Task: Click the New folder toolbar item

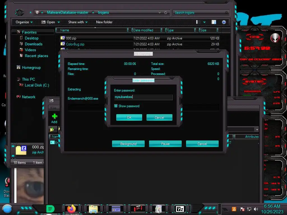Action: 104,22
